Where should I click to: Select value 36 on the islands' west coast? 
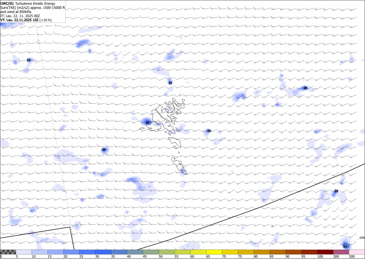147,123
